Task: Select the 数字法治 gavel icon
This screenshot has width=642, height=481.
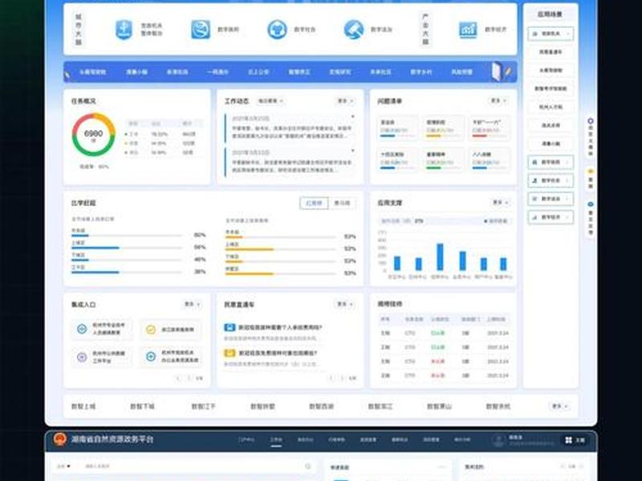Action: click(x=354, y=30)
